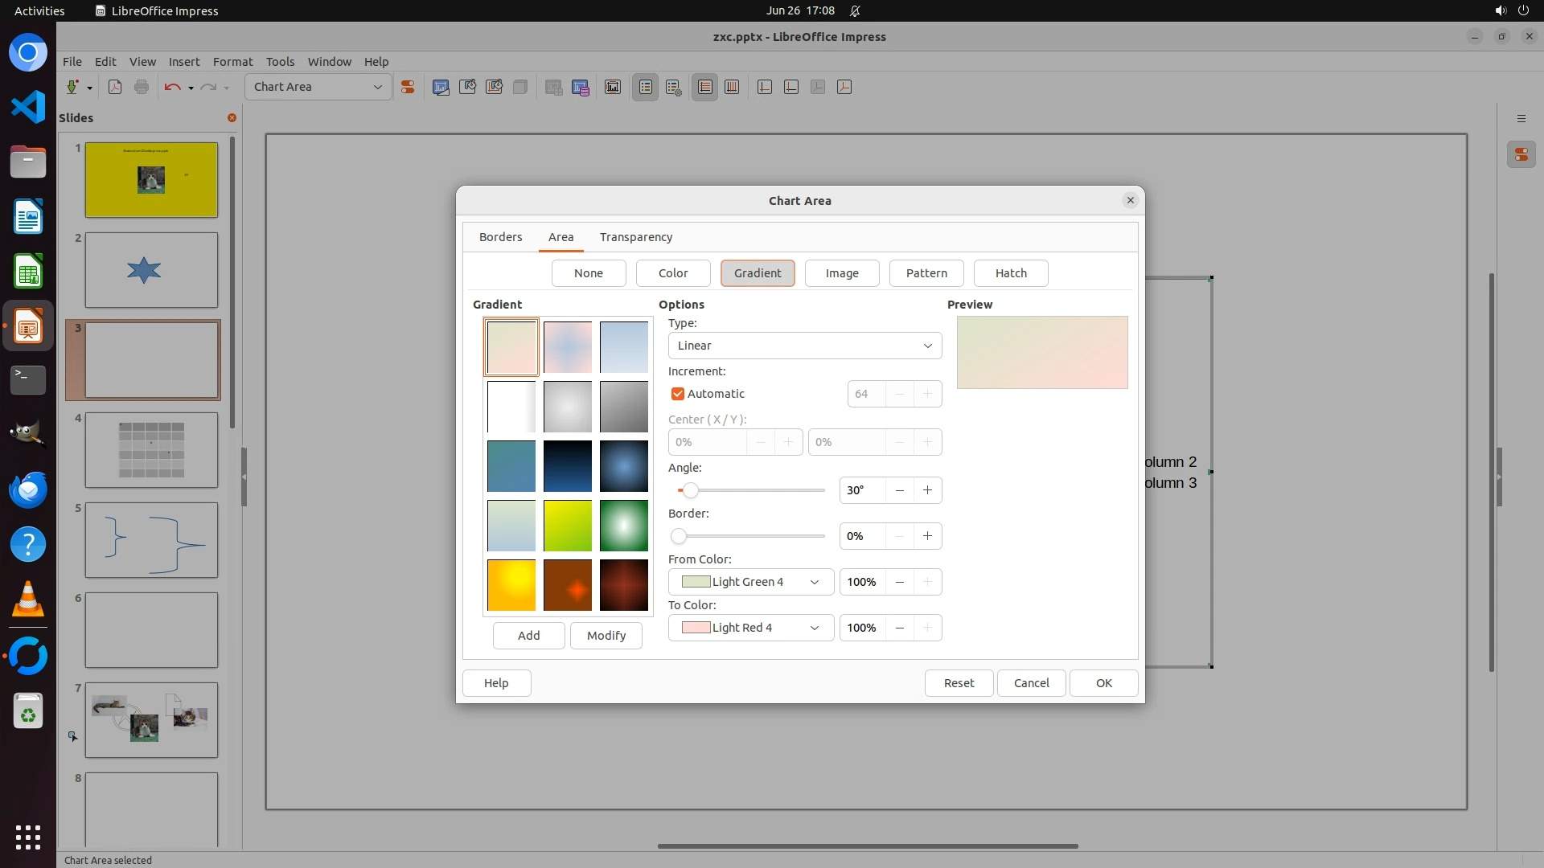Uncheck the Automatic increment checkbox
This screenshot has width=1544, height=868.
[x=678, y=394]
